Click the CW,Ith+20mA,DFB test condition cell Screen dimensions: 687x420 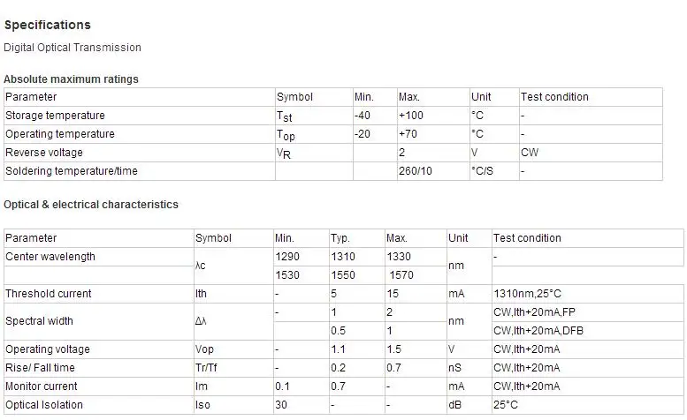[x=538, y=331]
